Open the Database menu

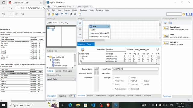click(83, 10)
